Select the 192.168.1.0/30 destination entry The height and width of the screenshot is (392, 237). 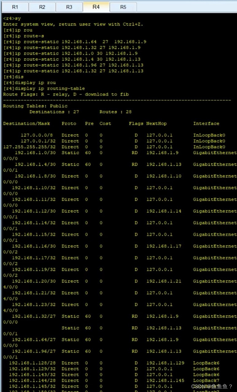pyautogui.click(x=35, y=153)
